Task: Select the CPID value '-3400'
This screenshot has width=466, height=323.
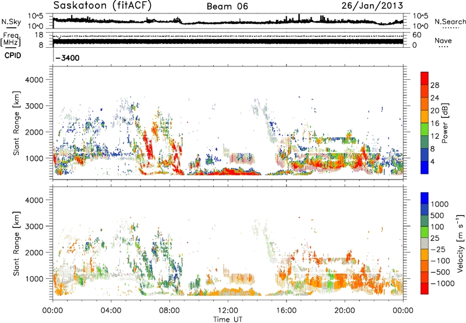Action: [68, 58]
